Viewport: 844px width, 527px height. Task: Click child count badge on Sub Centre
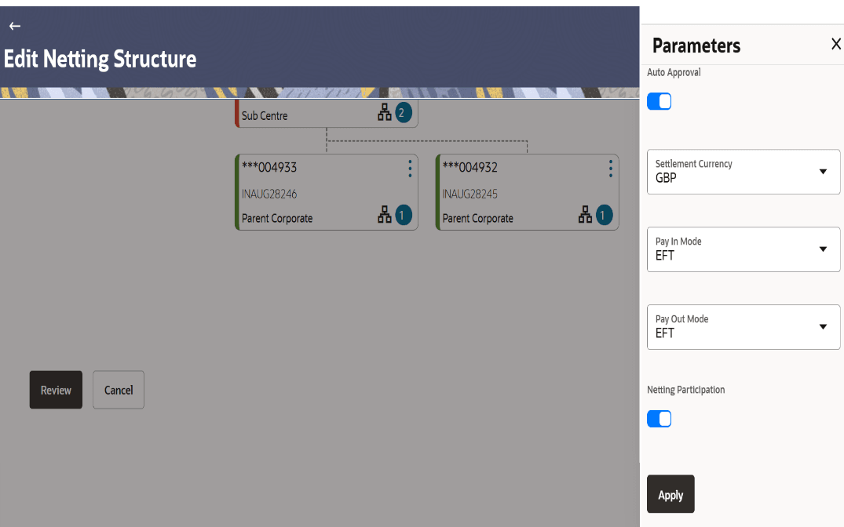[x=402, y=114]
